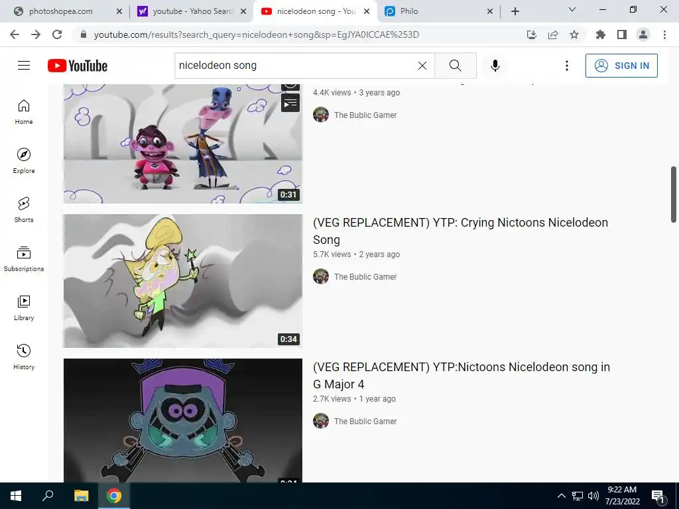Open the YouTube hamburger guide menu
The height and width of the screenshot is (509, 679).
(24, 66)
